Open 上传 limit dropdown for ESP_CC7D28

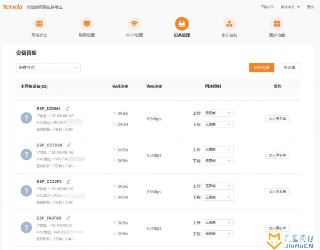pos(218,150)
